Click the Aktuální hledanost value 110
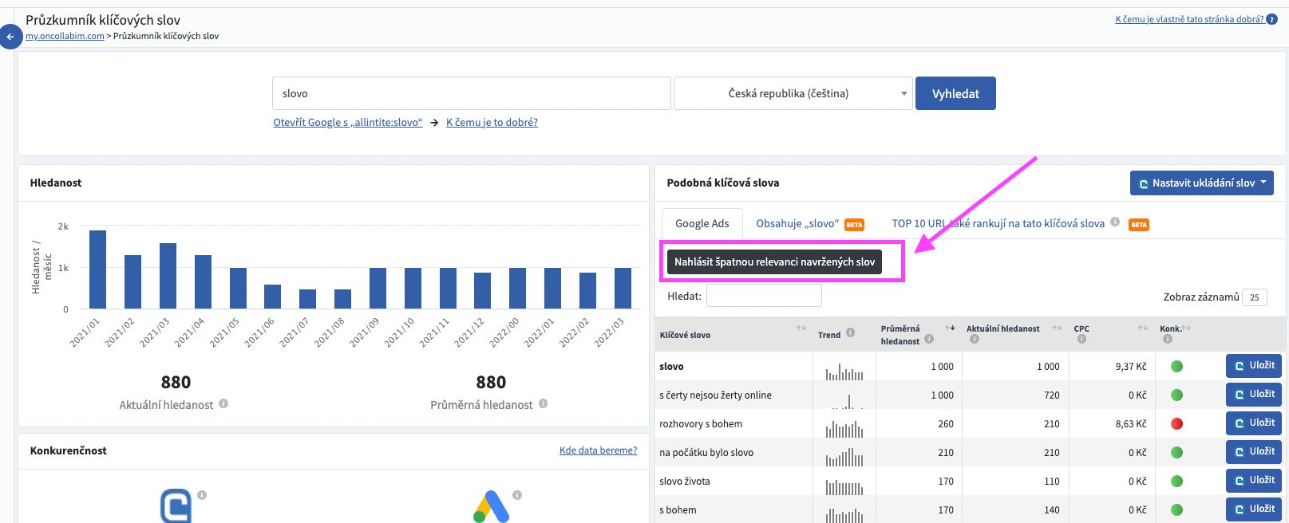The width and height of the screenshot is (1289, 523). click(1052, 482)
